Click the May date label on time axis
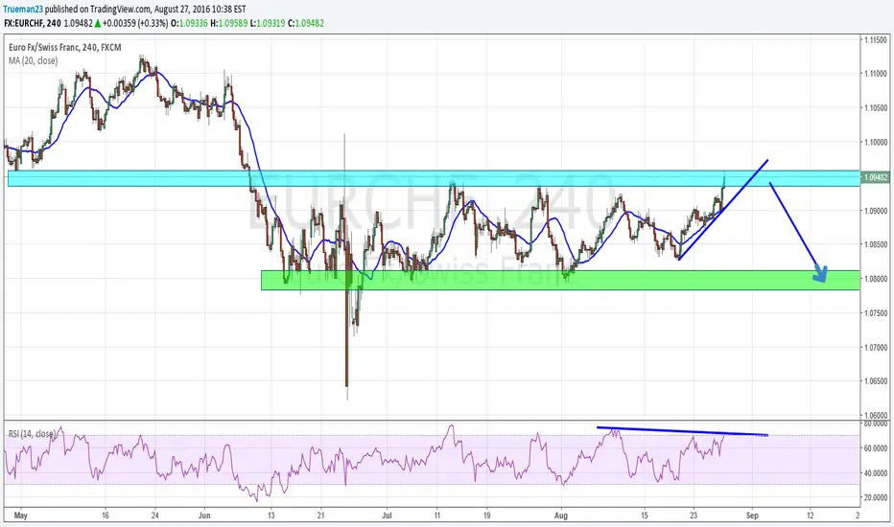 (20, 516)
